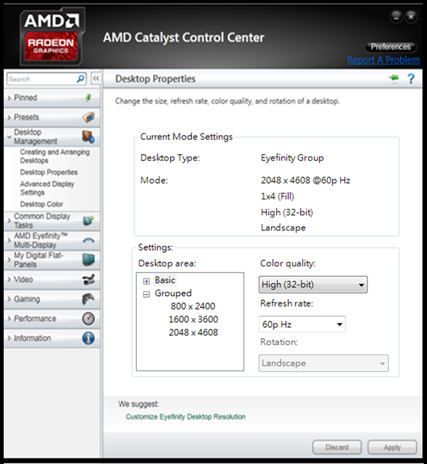Collapse the Desktop Management section chevron
Viewport: 427px width, 464px height.
[9, 137]
